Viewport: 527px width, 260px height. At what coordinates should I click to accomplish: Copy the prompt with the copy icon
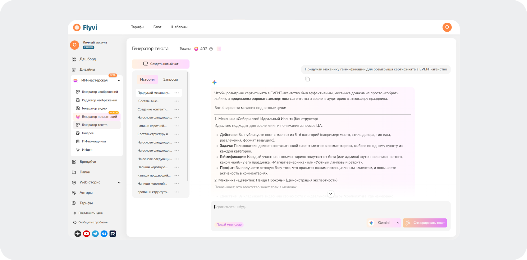307,79
